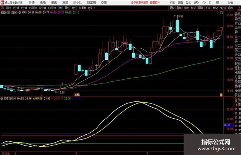Click the 画线 drawing tools button

coord(201,8)
